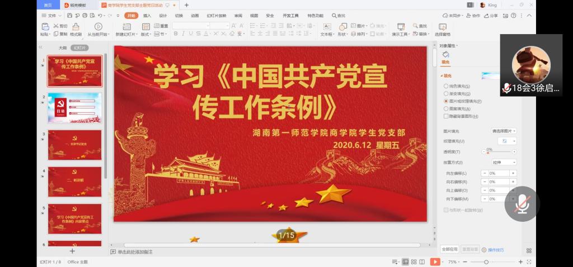
Task: Check hide background graphics (隐藏背景图形)
Action: point(446,116)
